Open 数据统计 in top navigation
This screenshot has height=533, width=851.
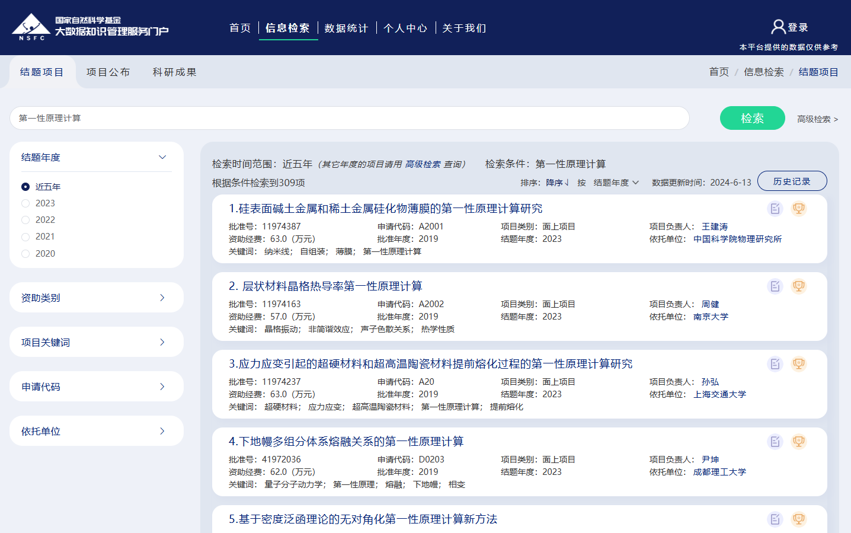coord(346,28)
